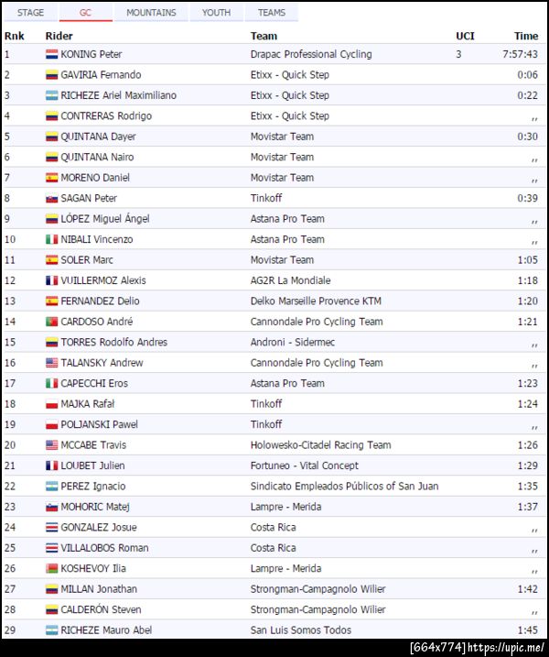Select the YOUTH tab
Screen dimensions: 549x657
[216, 13]
